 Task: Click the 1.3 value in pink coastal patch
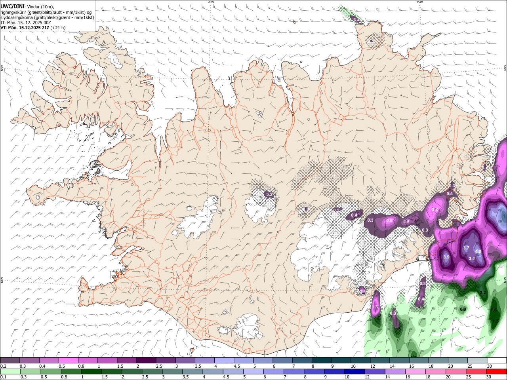pos(375,307)
